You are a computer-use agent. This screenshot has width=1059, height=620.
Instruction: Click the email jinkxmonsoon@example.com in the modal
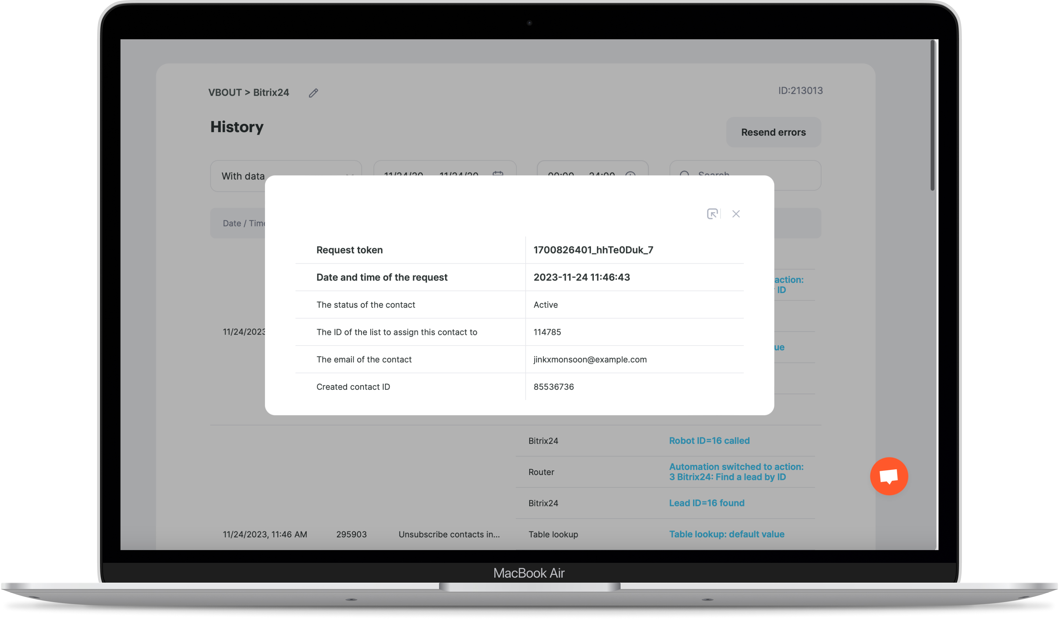click(590, 359)
